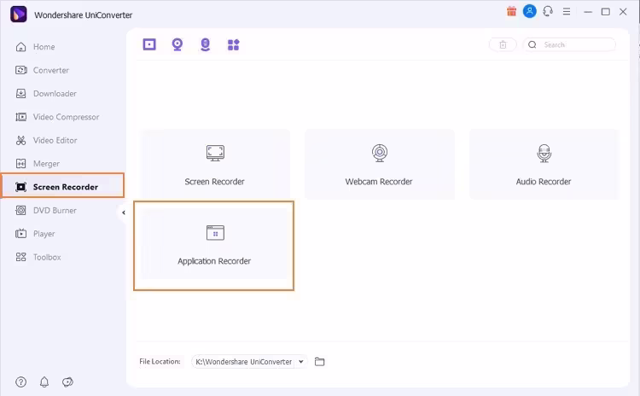Open the gift promotions icon
This screenshot has height=396, width=640.
511,11
